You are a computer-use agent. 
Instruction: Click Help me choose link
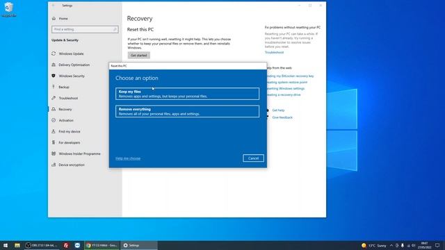tap(128, 158)
